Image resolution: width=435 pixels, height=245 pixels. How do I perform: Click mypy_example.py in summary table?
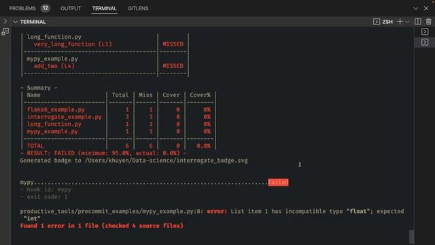52,131
